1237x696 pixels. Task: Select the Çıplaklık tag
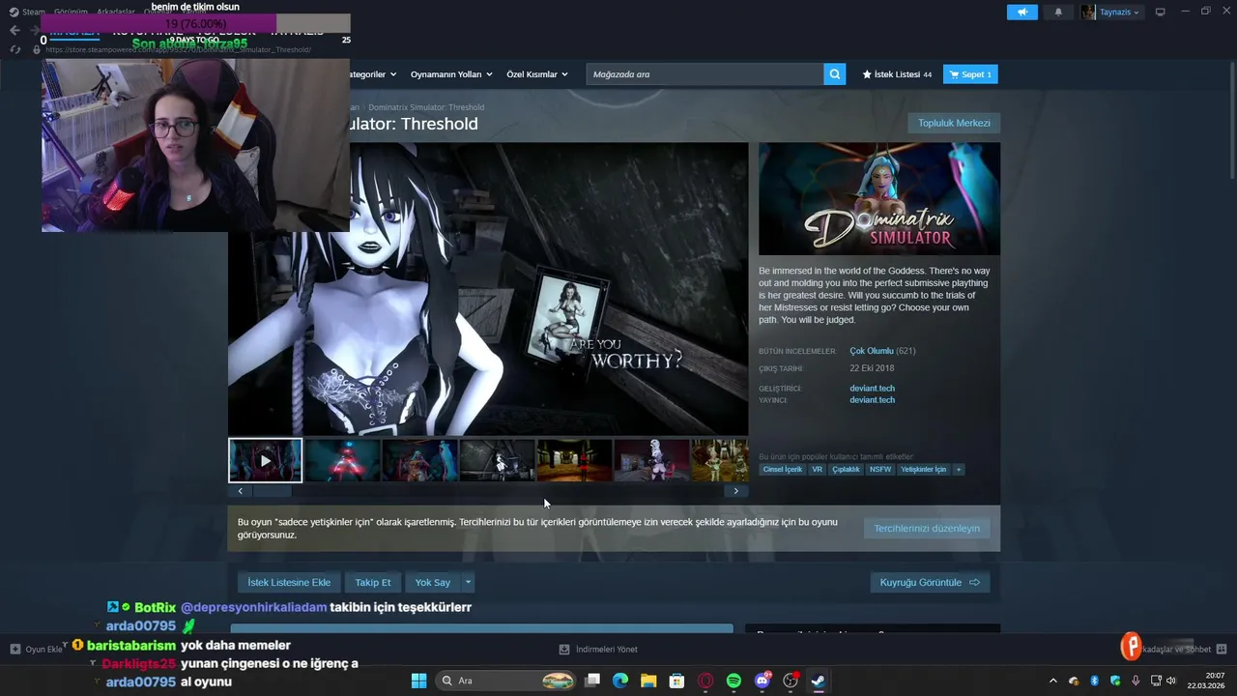click(x=846, y=470)
